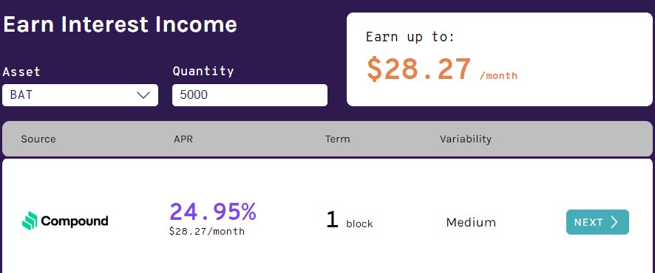Click the Compound logo icon
This screenshot has width=655, height=273.
(x=30, y=221)
